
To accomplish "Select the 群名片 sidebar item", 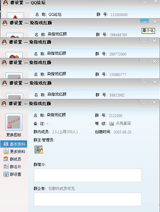I will pyautogui.click(x=12, y=167).
